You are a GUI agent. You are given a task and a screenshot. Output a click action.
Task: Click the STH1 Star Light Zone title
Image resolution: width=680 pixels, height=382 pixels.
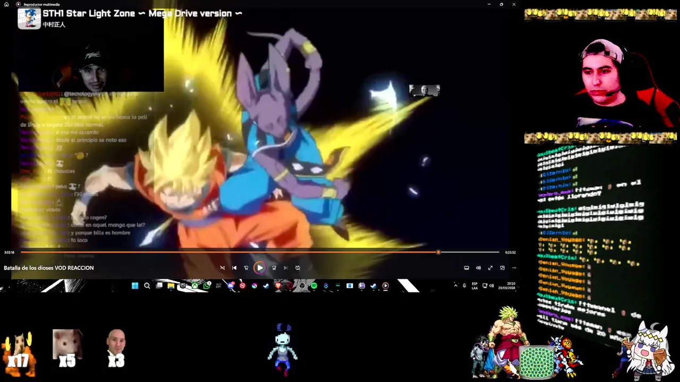pyautogui.click(x=142, y=13)
